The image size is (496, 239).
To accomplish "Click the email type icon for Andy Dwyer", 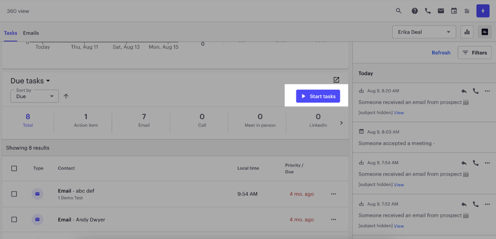I will point(37,219).
